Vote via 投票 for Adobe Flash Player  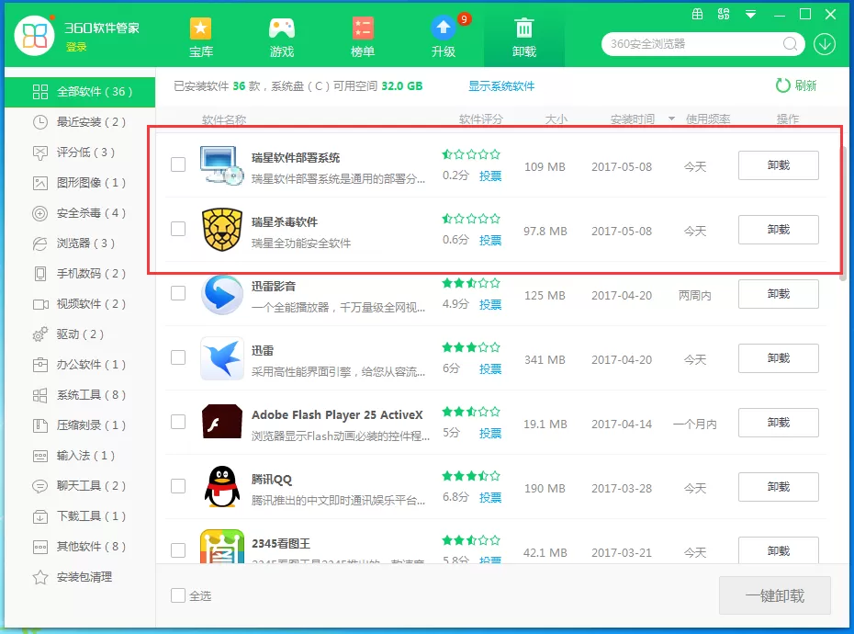[x=490, y=434]
